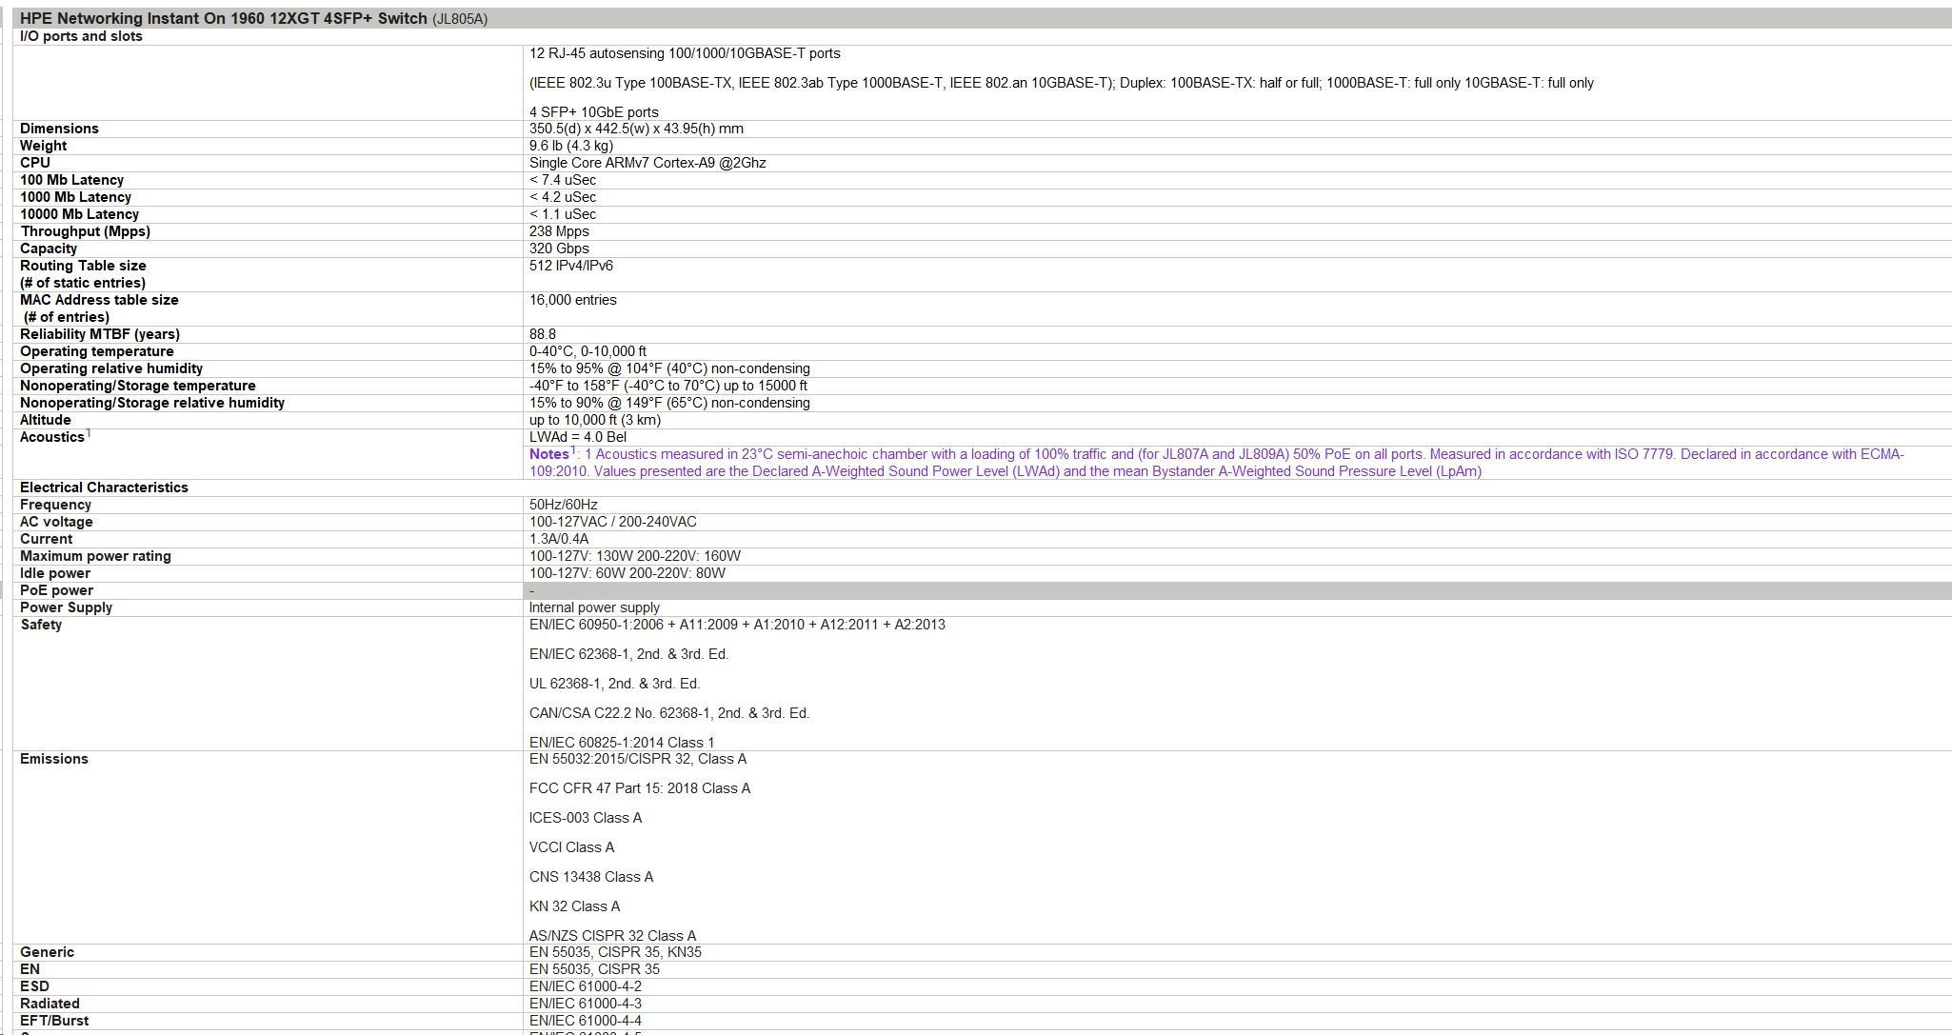Click the 238 Mpps throughput value

pyautogui.click(x=559, y=231)
